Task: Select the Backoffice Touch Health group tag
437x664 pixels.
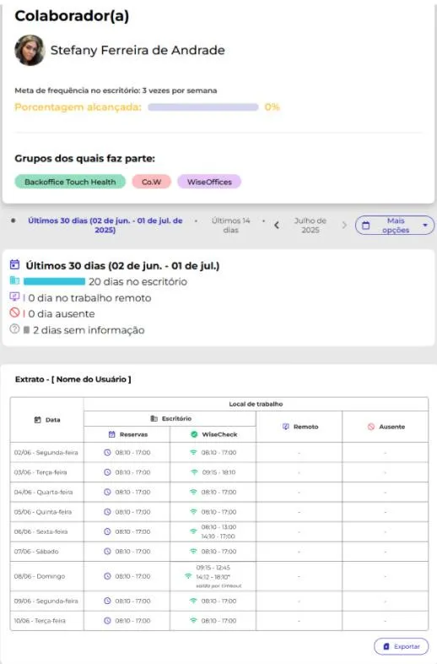Action: 70,182
